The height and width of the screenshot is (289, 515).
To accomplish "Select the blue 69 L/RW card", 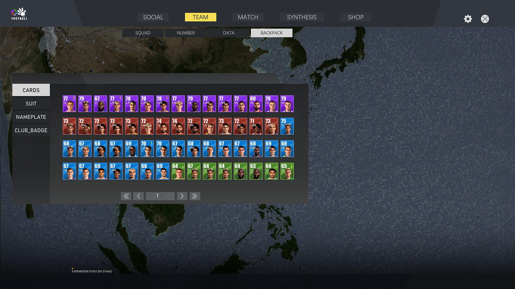I will pyautogui.click(x=132, y=149).
